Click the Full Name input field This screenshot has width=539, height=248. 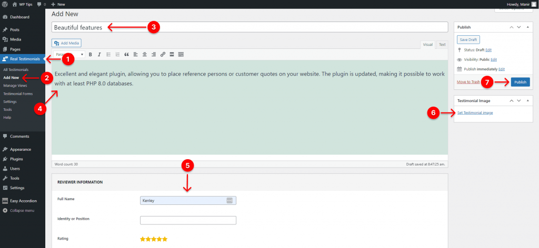point(188,200)
